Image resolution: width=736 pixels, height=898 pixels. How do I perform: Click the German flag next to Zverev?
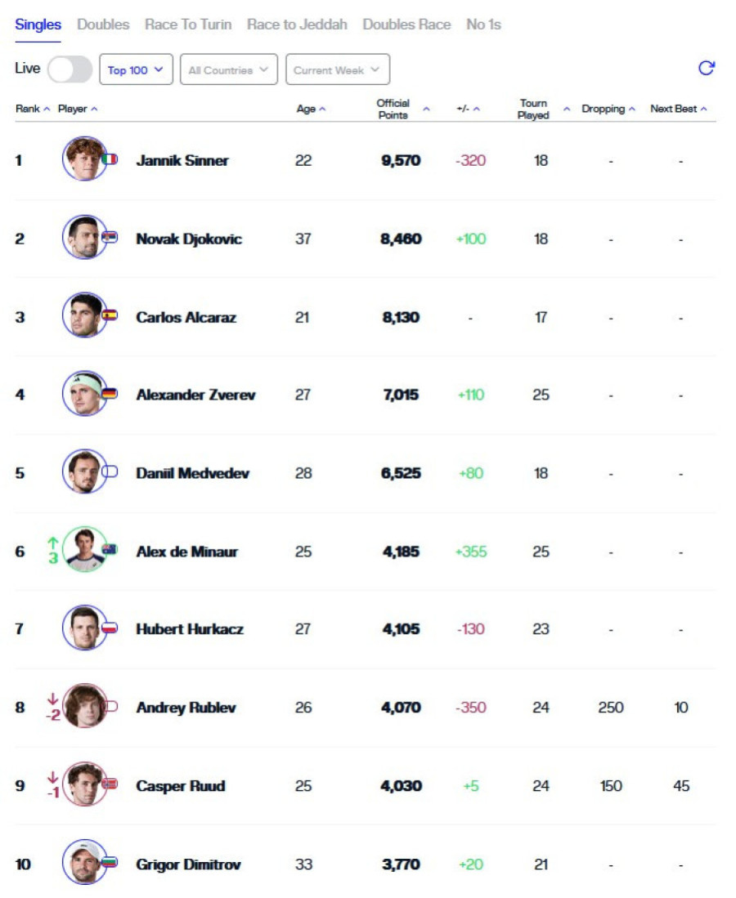(110, 393)
